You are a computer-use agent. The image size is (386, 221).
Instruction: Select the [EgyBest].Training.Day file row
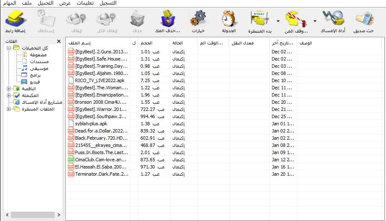(x=224, y=66)
